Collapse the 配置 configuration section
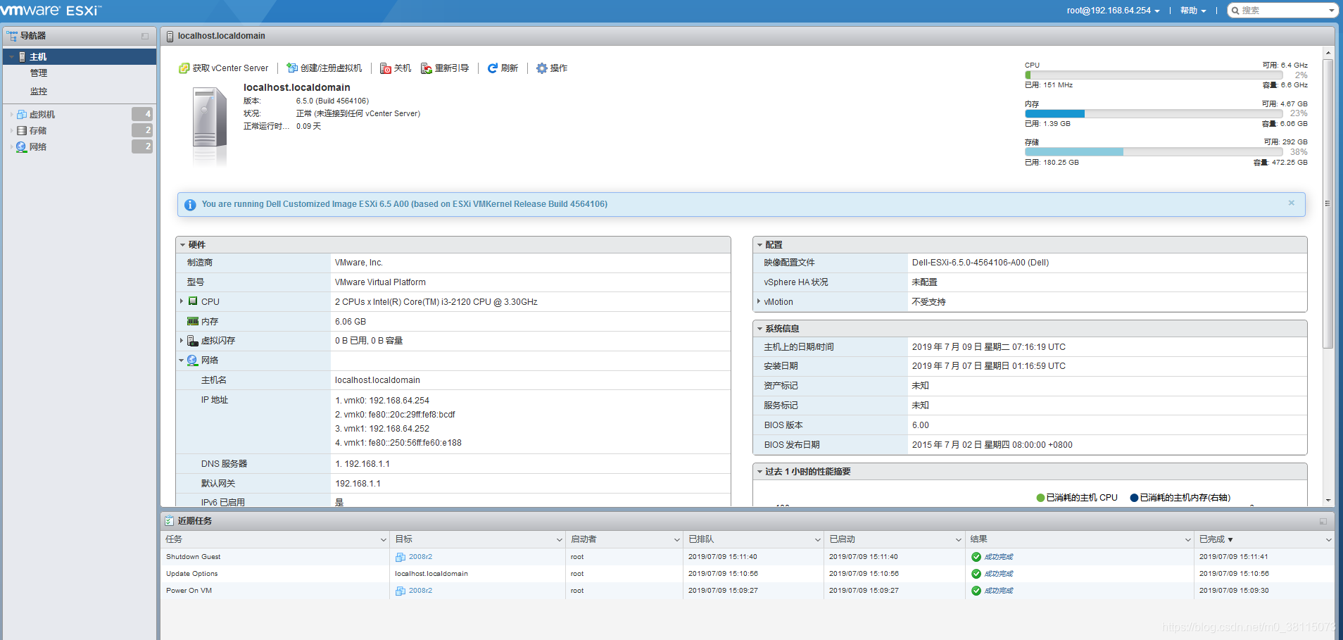Viewport: 1343px width, 640px height. pos(760,245)
